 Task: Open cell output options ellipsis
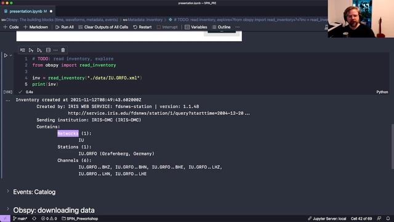(8, 100)
